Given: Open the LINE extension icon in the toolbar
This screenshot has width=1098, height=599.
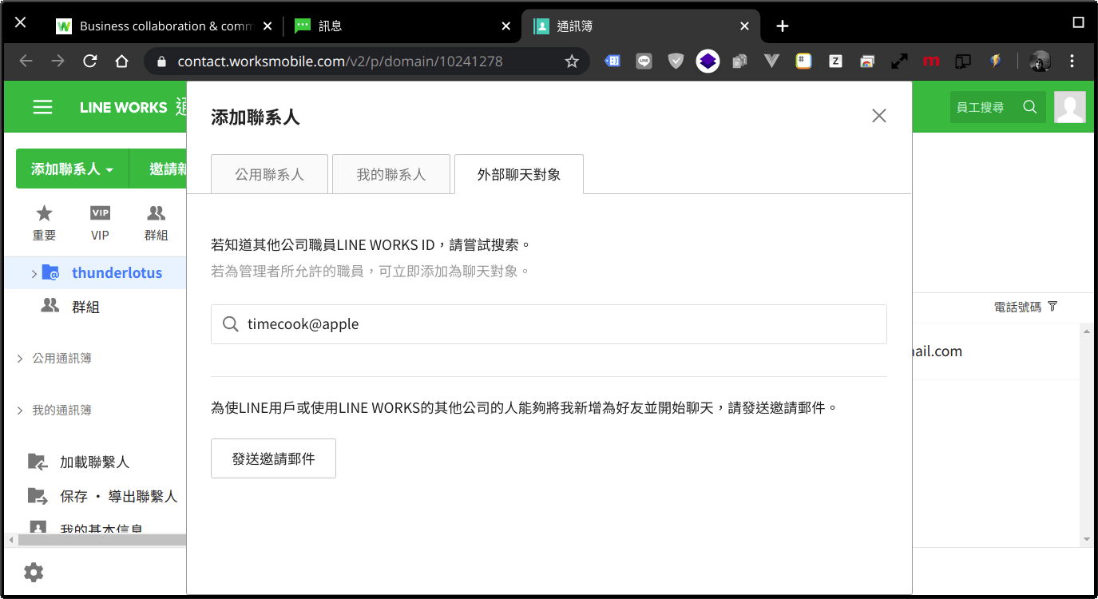Looking at the screenshot, I should pyautogui.click(x=644, y=61).
